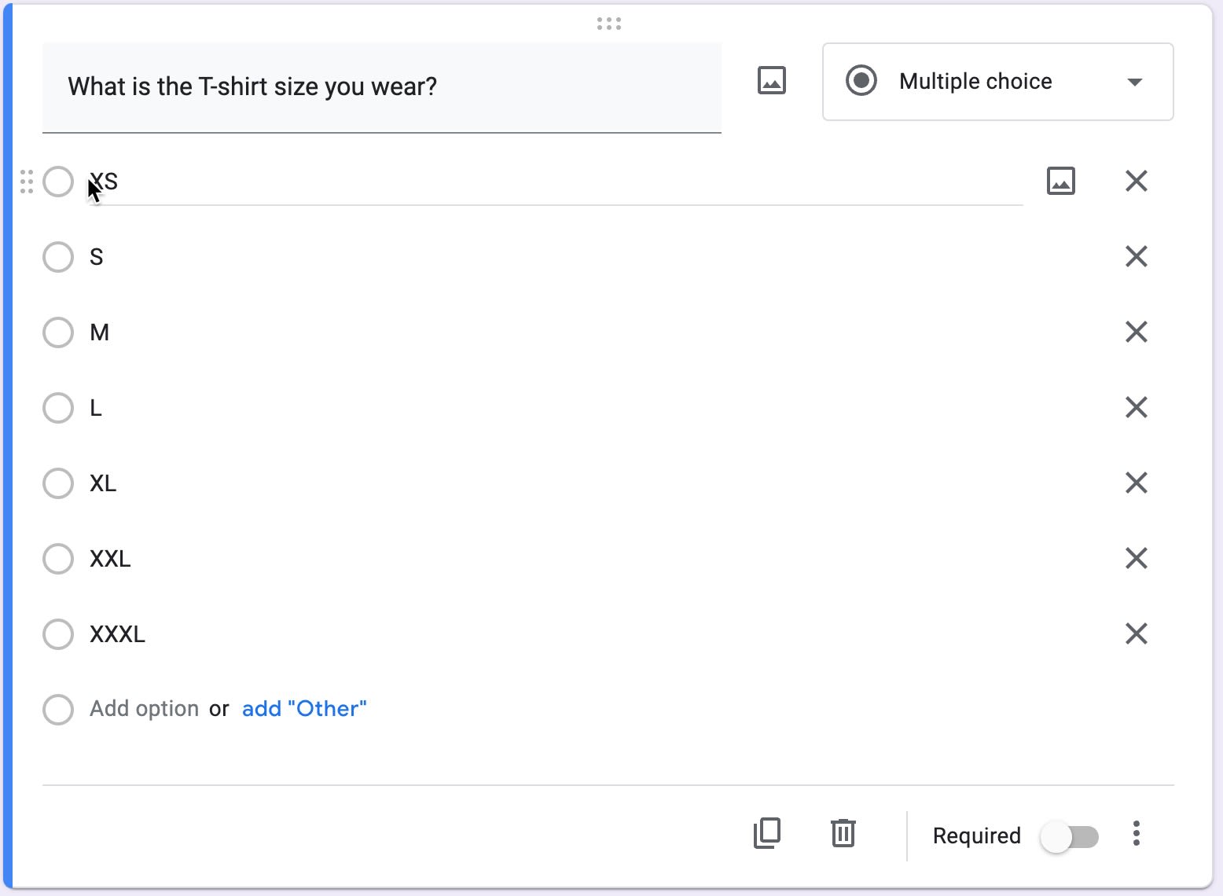
Task: Add an image to the question
Action: click(770, 79)
